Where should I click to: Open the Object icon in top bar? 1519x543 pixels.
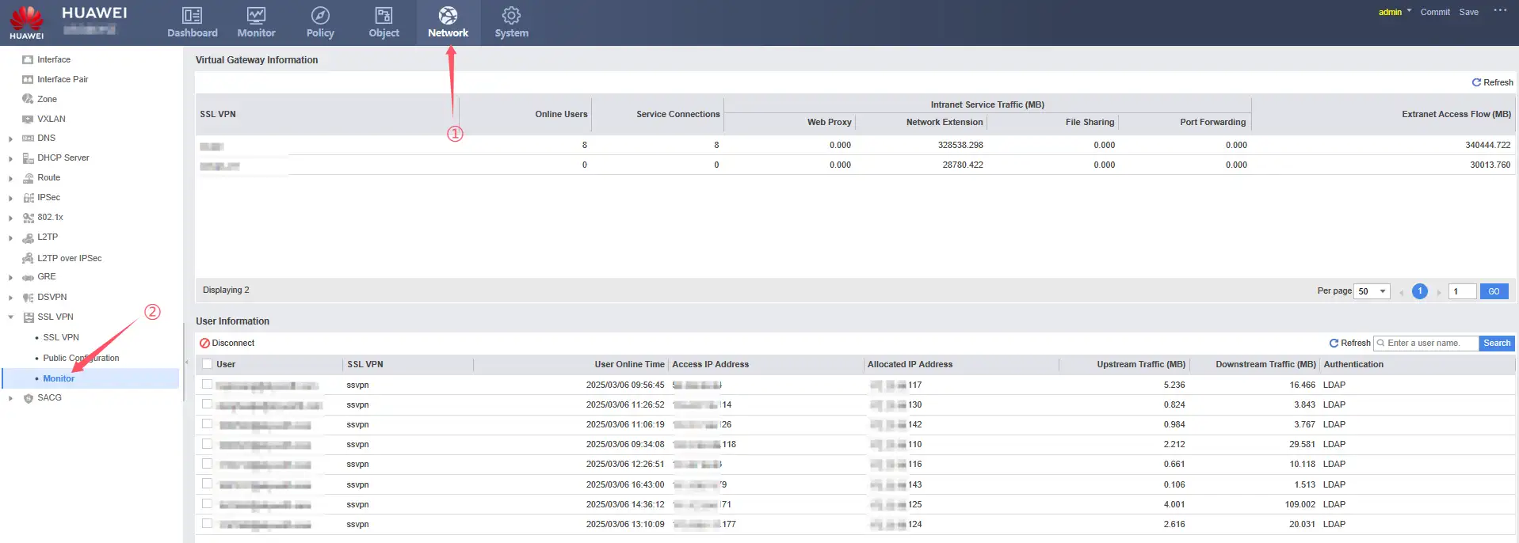(384, 16)
